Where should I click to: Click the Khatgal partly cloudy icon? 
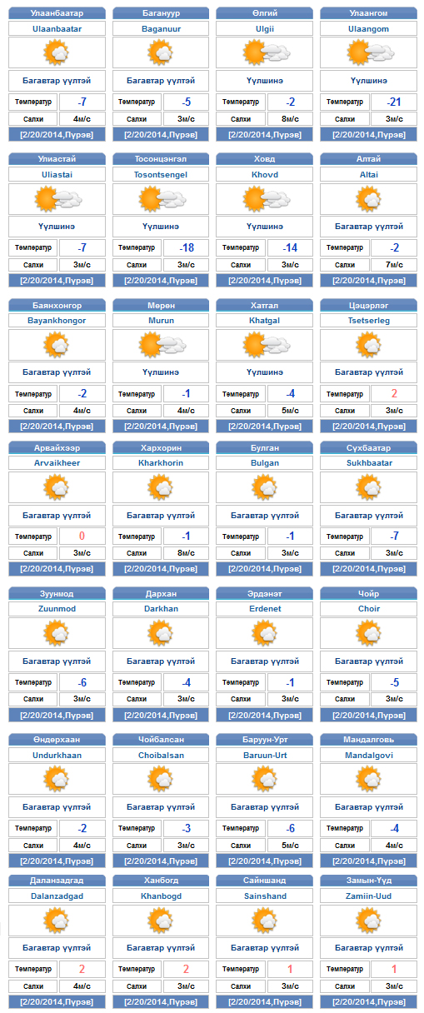click(x=265, y=344)
